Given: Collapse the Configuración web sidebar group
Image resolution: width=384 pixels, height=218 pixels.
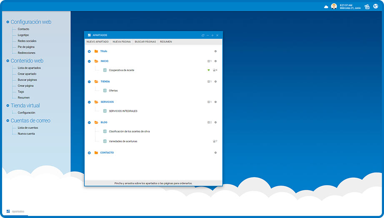Looking at the screenshot, I should 7,22.
